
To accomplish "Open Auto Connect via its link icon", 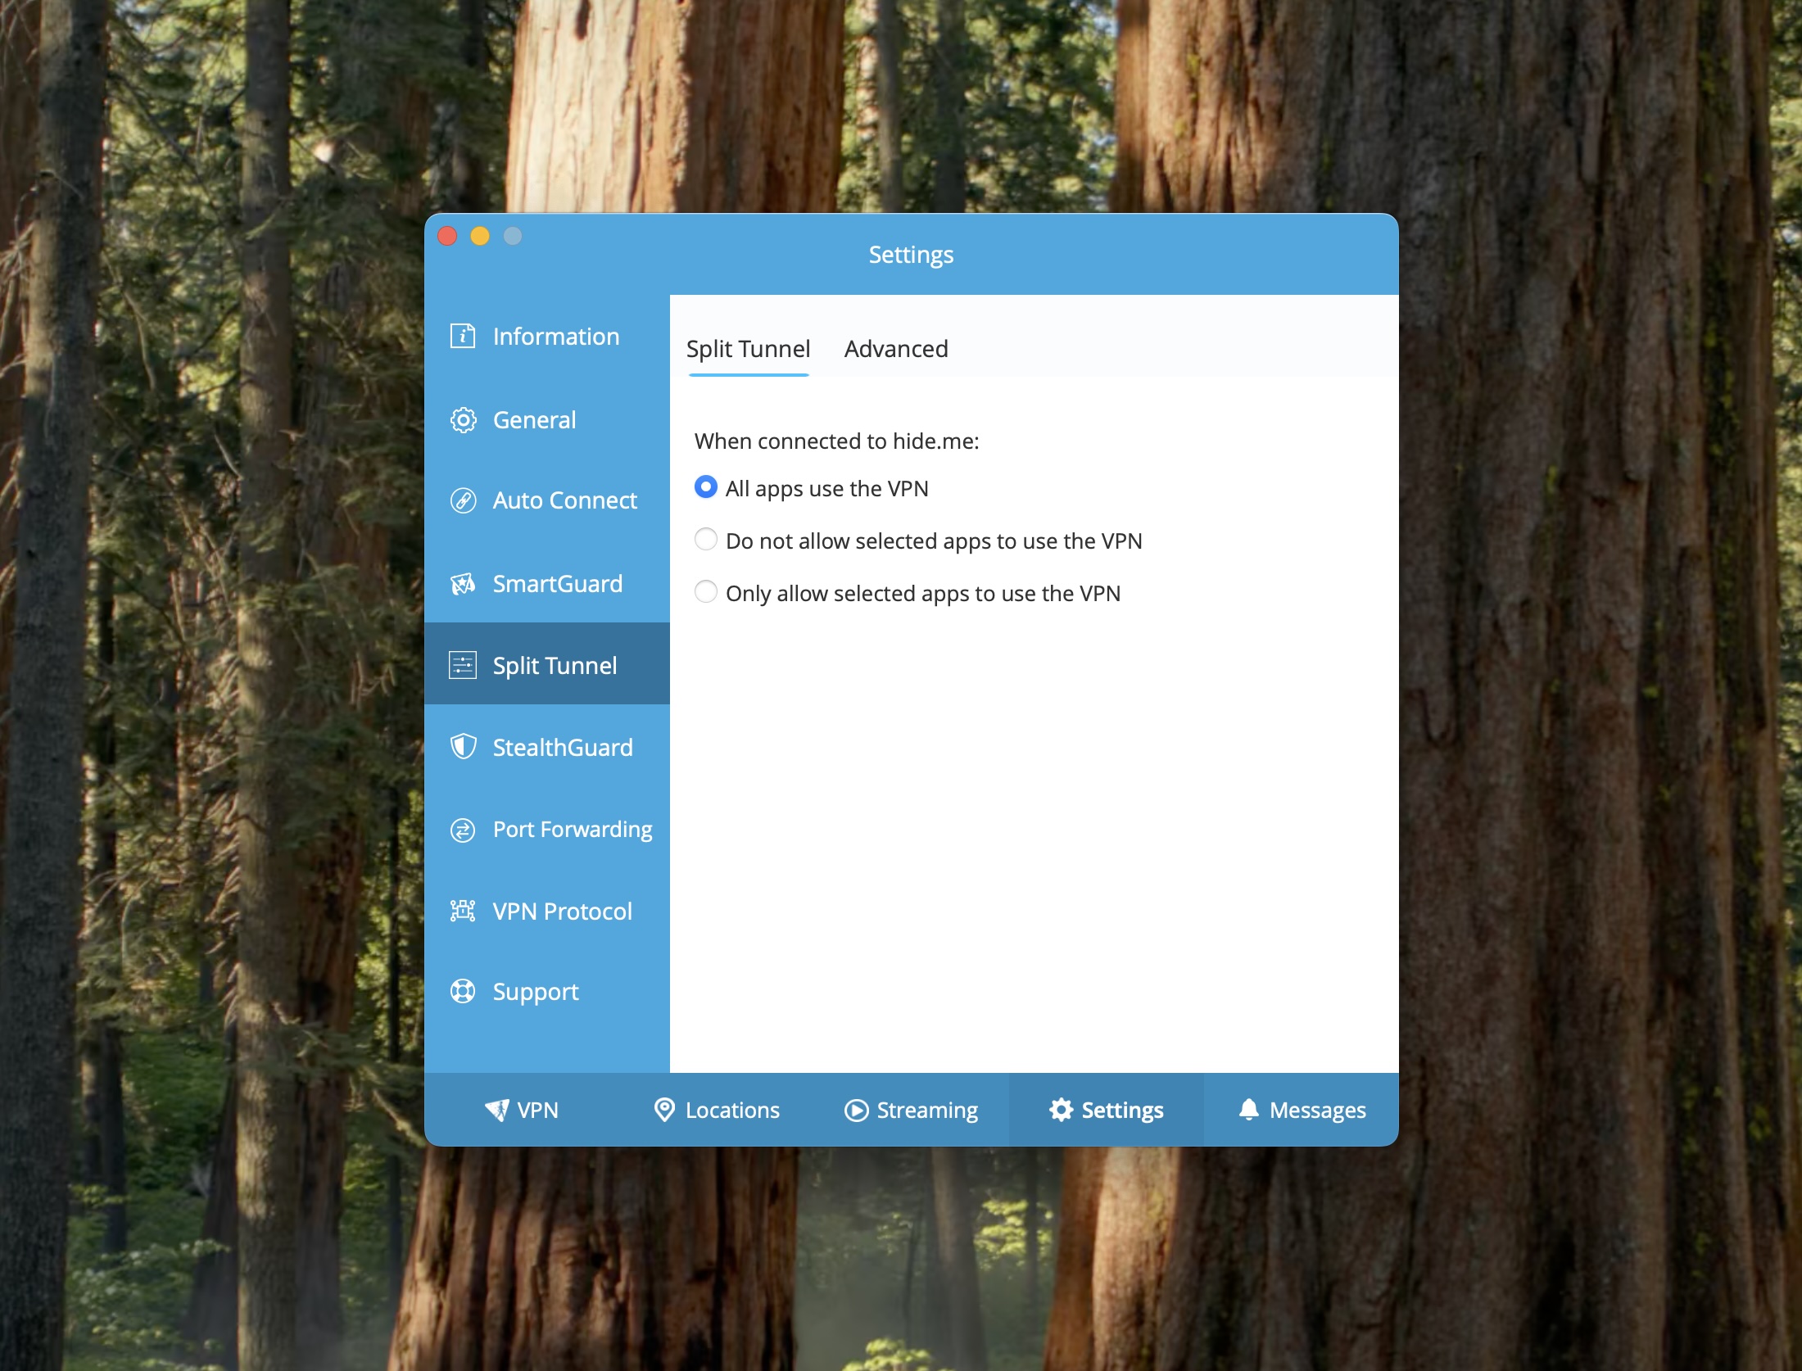I will click(464, 500).
